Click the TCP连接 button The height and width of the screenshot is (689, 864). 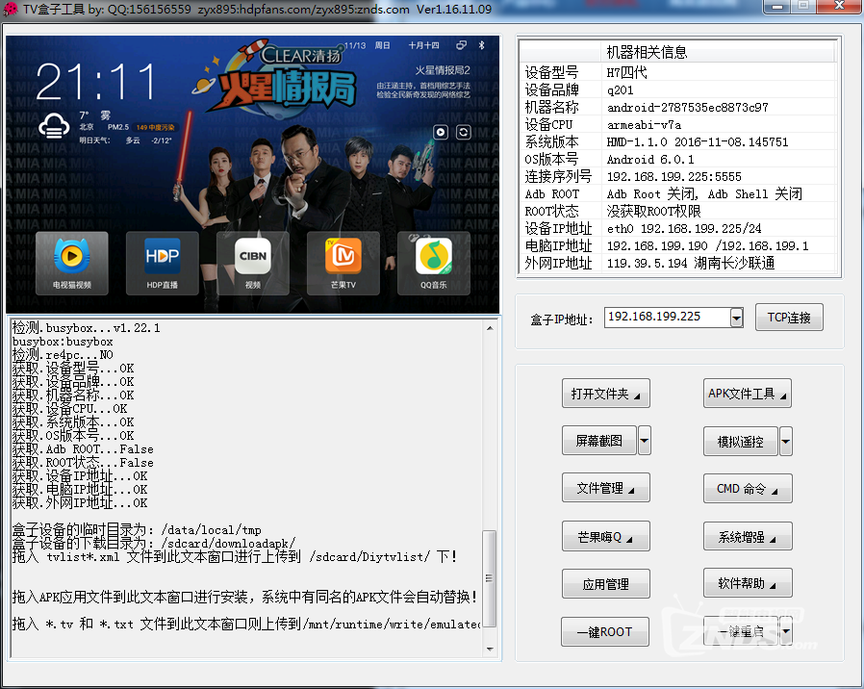coord(789,318)
